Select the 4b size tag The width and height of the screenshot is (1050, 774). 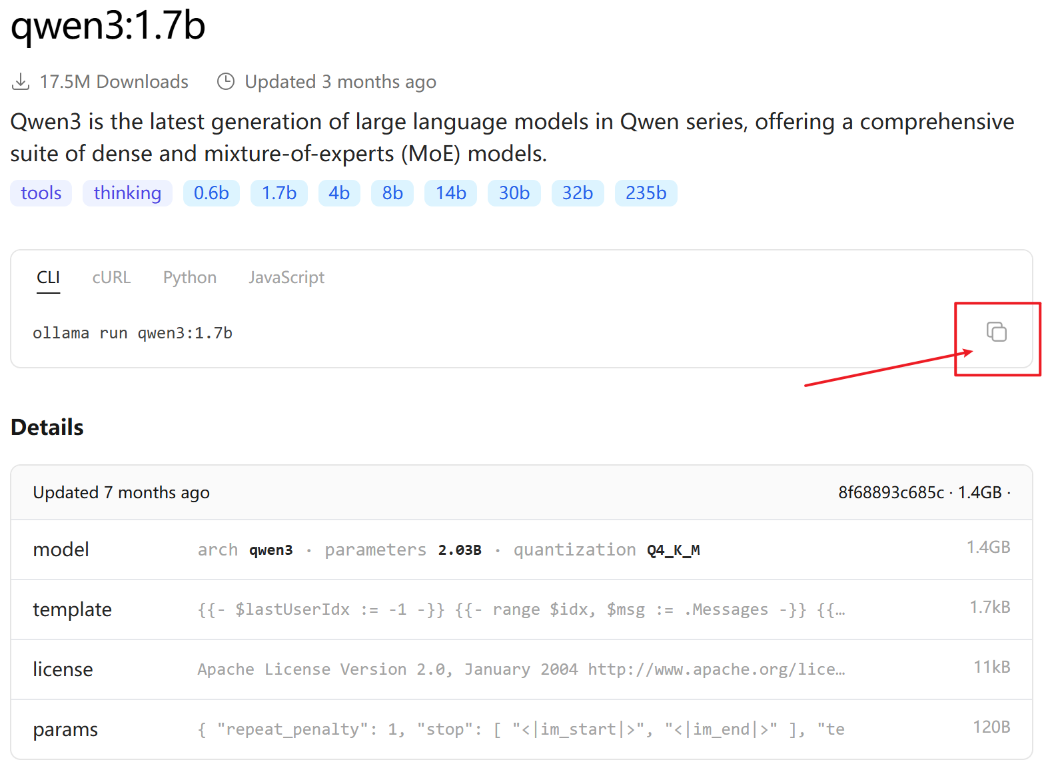339,193
